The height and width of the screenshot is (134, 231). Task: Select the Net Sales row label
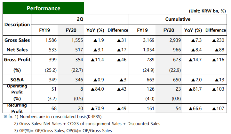(x=17, y=50)
